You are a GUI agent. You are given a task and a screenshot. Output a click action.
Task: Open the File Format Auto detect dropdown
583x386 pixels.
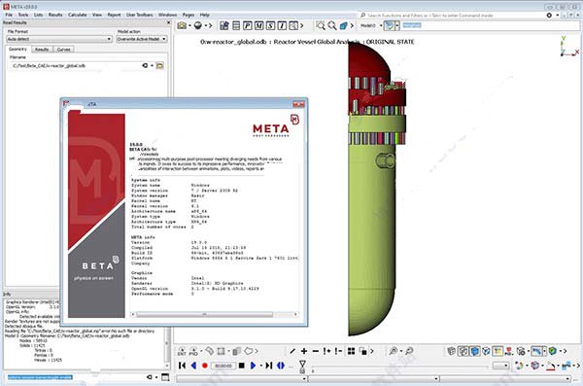[x=59, y=39]
